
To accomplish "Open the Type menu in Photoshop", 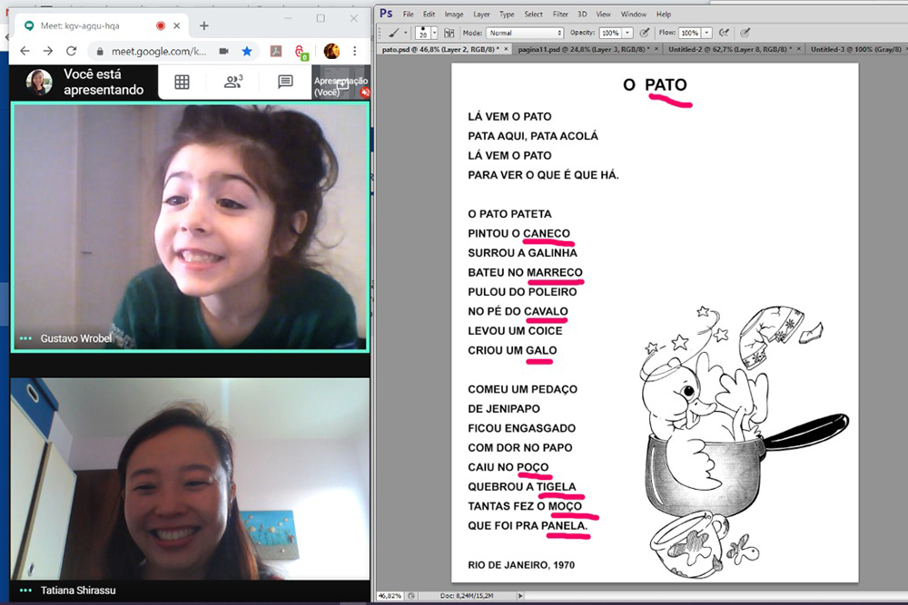I will (507, 15).
